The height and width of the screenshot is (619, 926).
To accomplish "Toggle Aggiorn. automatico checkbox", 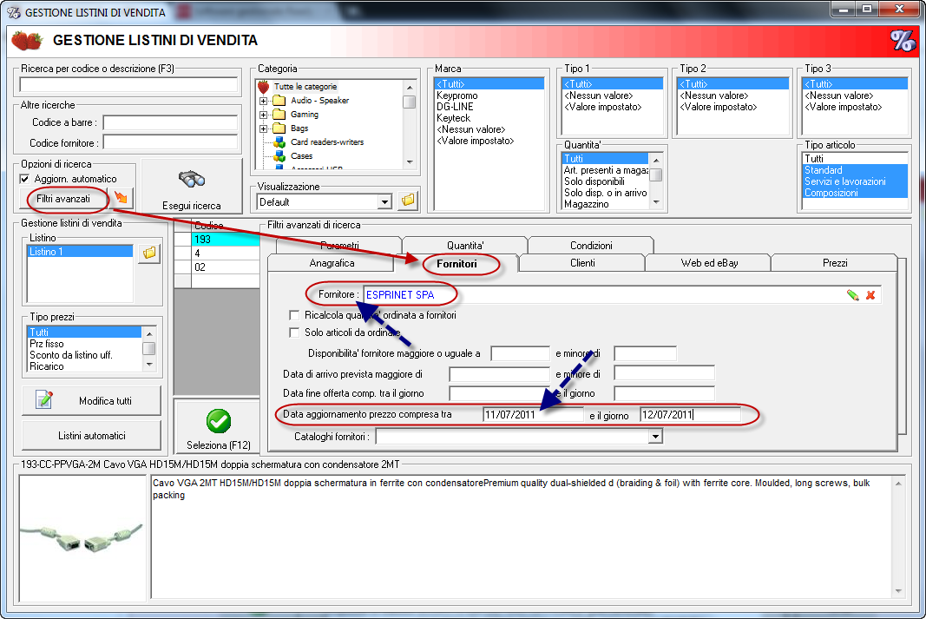I will click(x=25, y=179).
